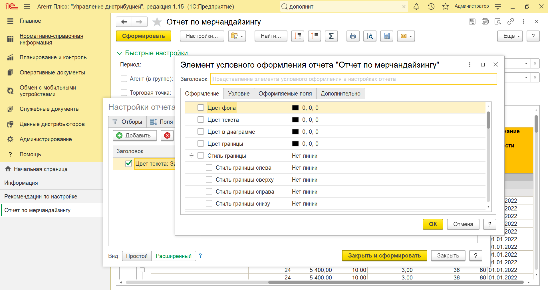Click Добавить button
This screenshot has height=290, width=548.
pos(135,135)
